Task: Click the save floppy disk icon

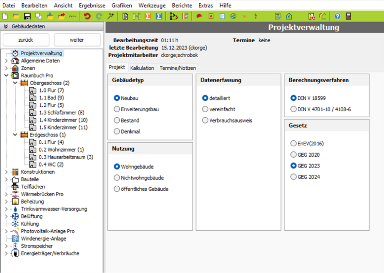Action: 27,16
